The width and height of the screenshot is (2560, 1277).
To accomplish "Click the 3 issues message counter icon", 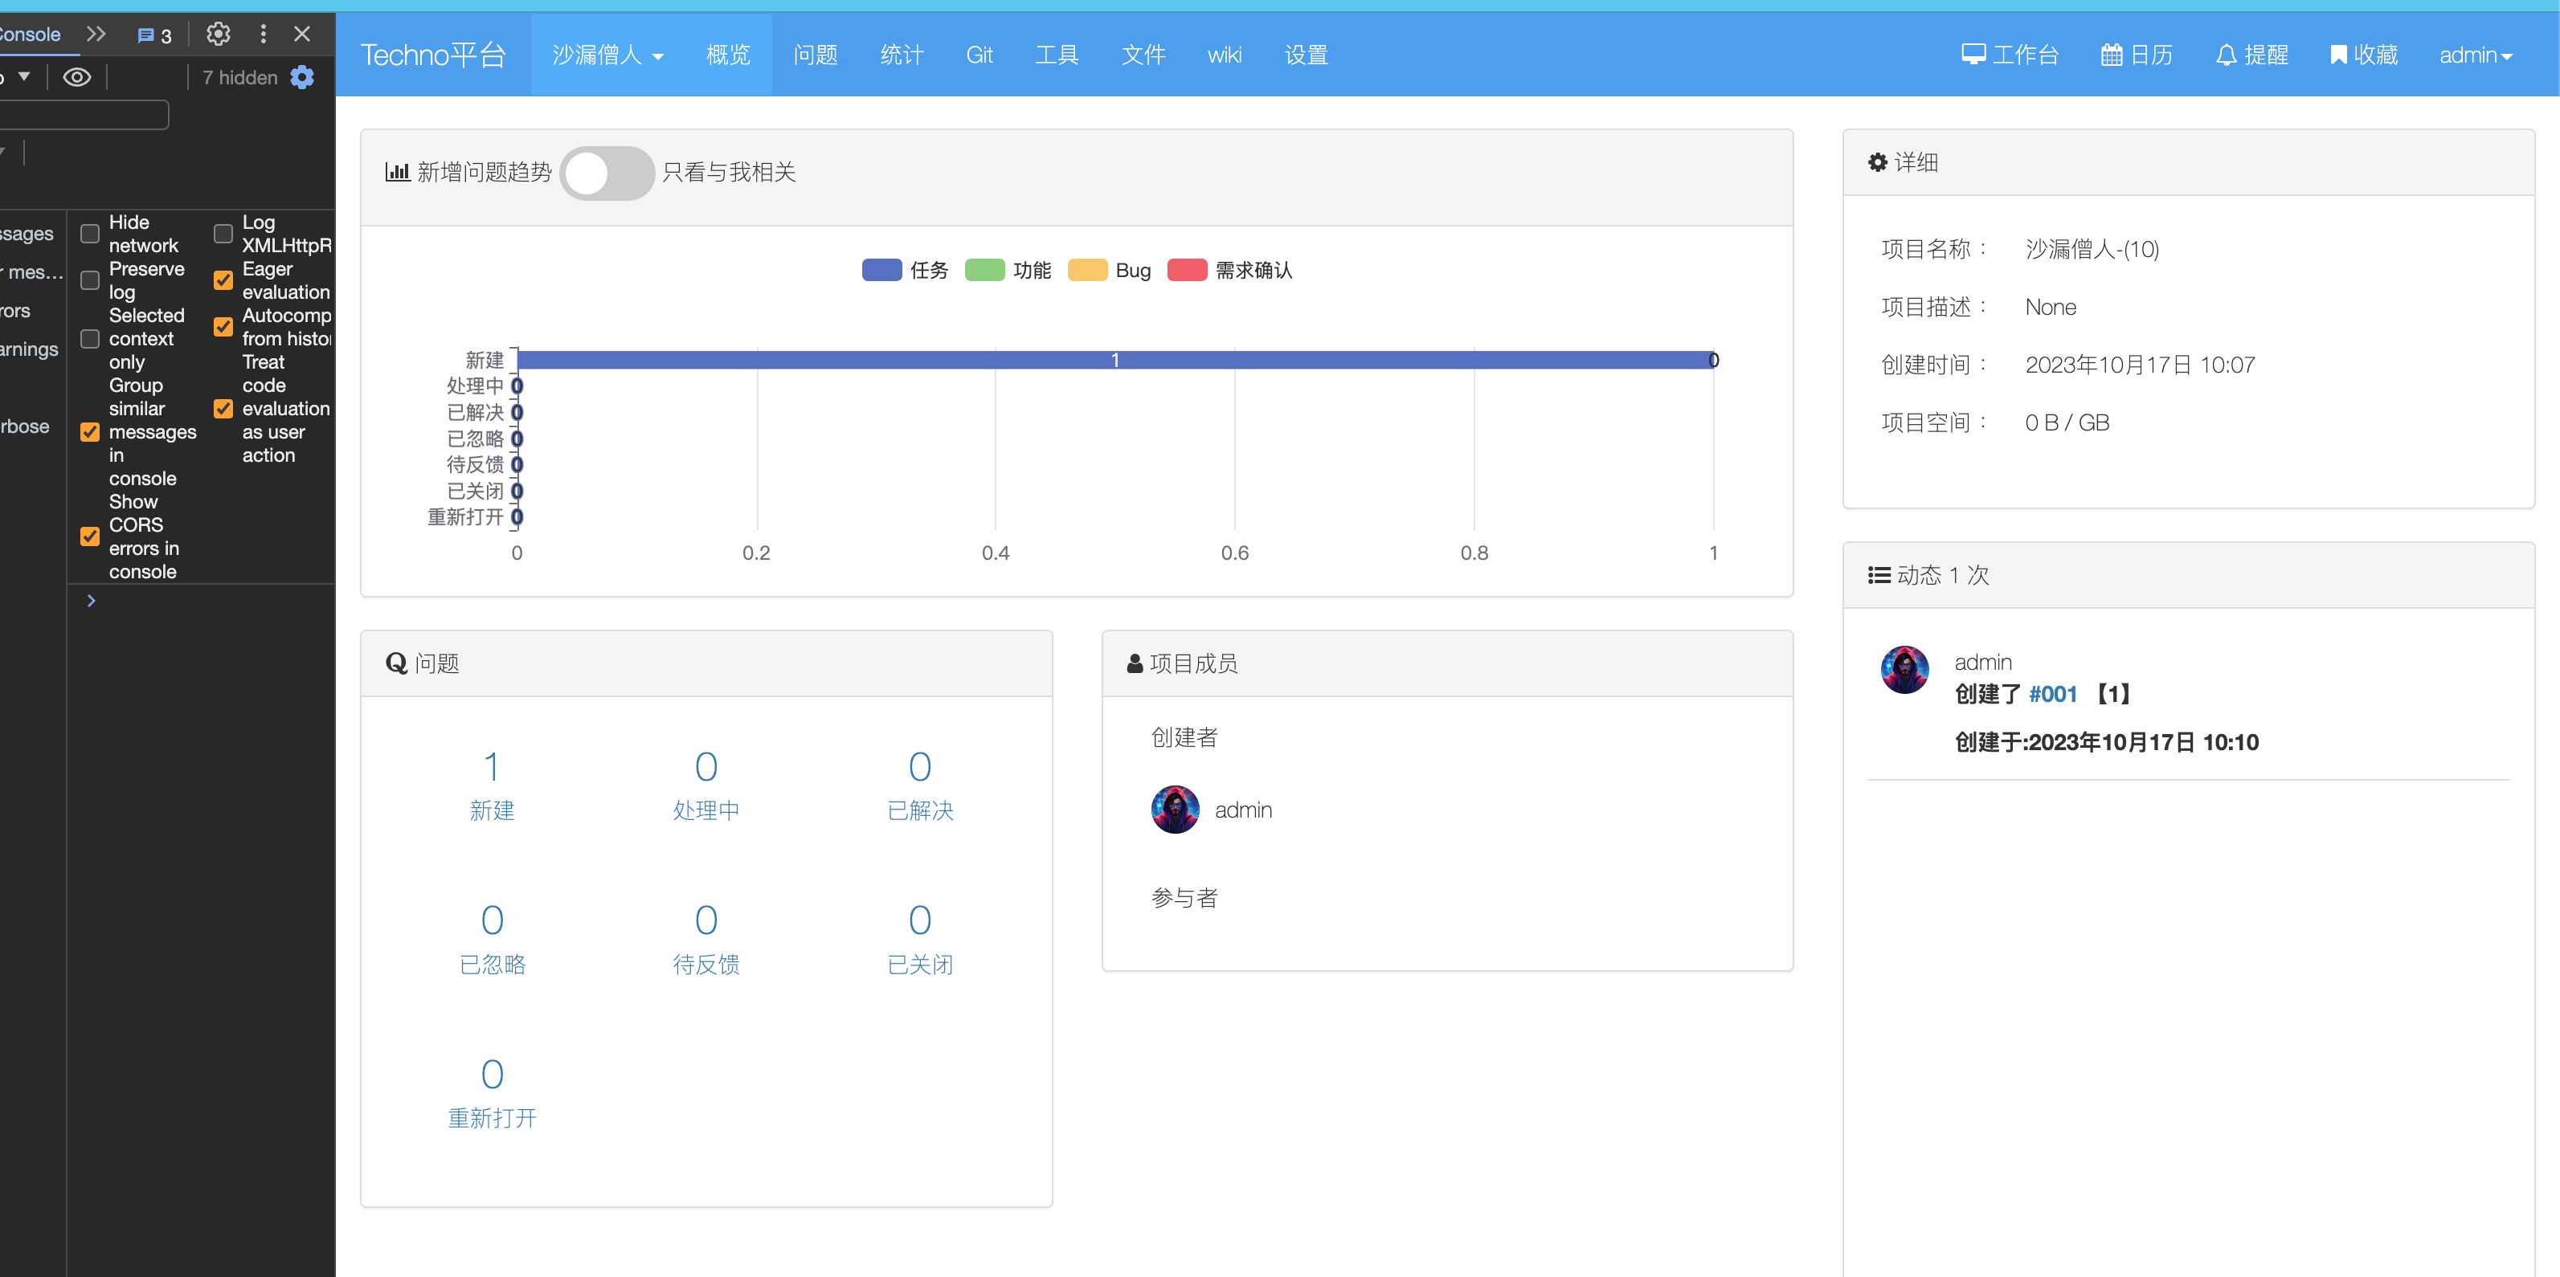I will click(x=154, y=36).
